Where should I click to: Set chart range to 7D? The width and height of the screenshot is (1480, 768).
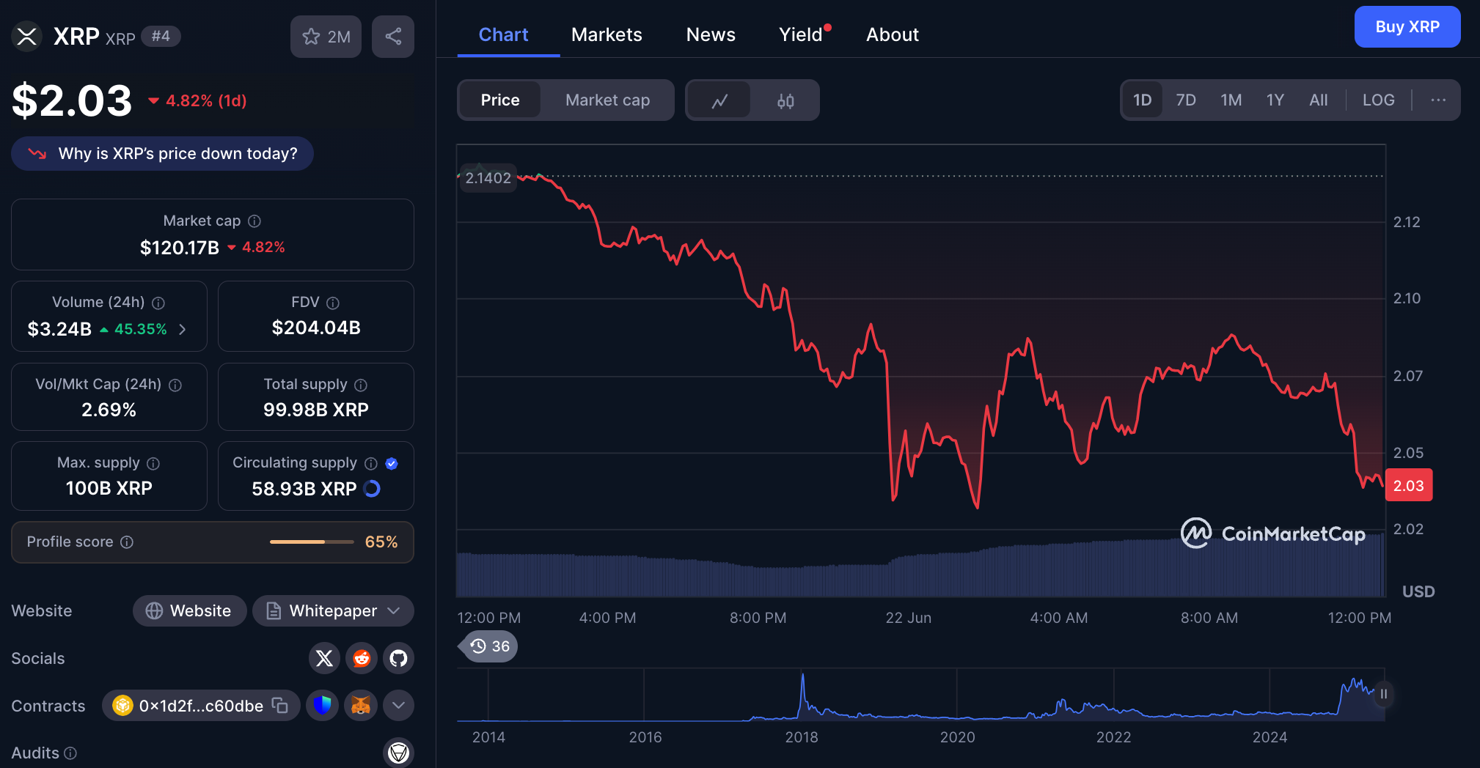click(x=1186, y=100)
